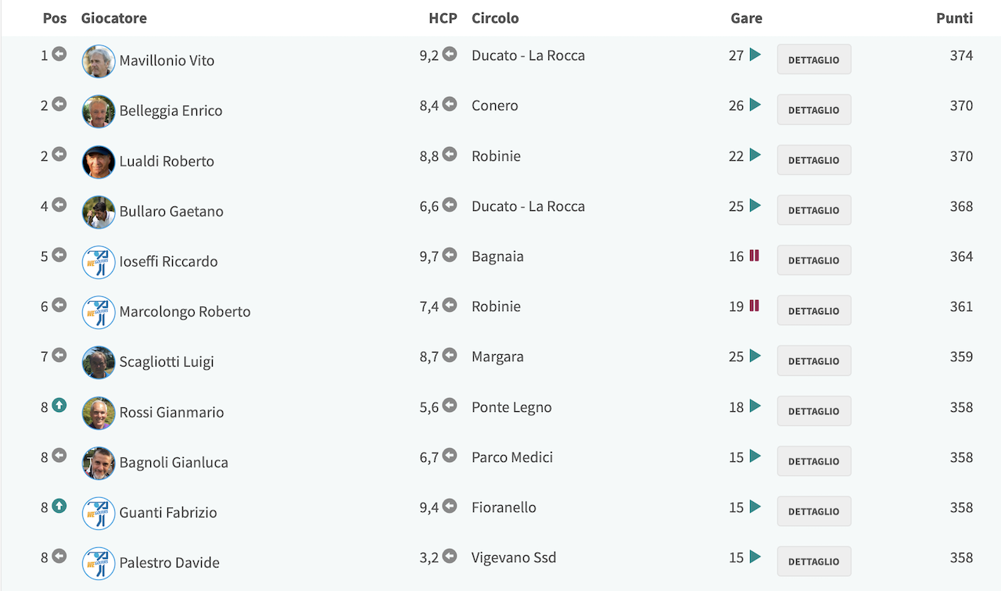The width and height of the screenshot is (1001, 591).
Task: Open Lualdi Roberto profile photo
Action: click(x=99, y=162)
